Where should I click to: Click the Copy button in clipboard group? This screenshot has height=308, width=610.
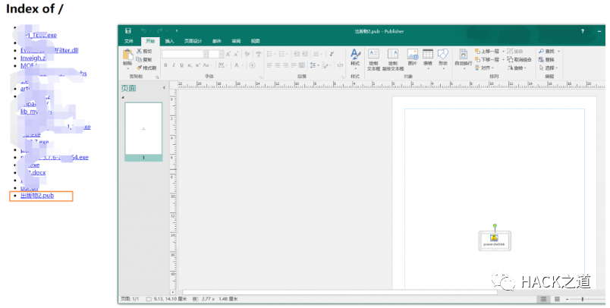144,59
